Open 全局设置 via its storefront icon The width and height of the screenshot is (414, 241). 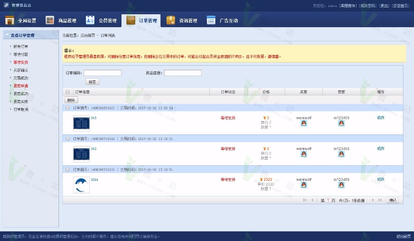(10, 20)
